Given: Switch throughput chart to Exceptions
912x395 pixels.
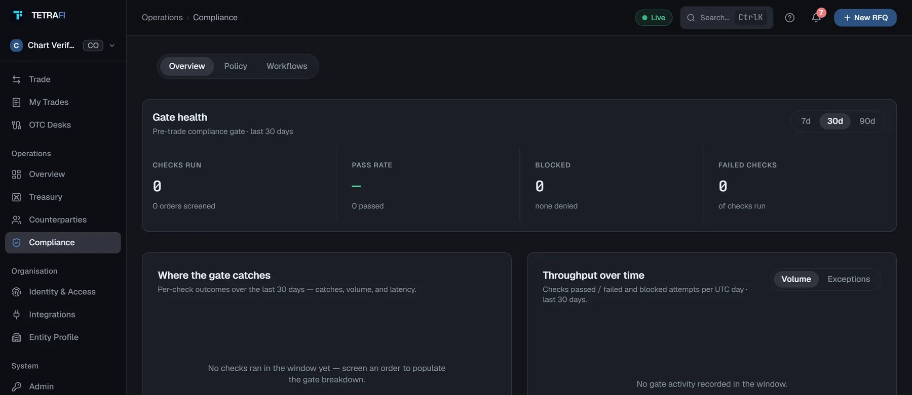Looking at the screenshot, I should tap(849, 279).
